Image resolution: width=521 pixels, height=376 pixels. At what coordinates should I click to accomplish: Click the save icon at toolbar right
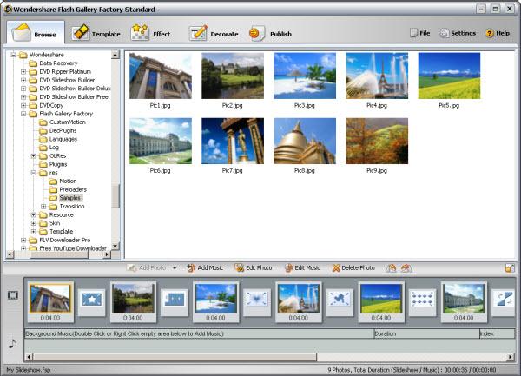click(x=510, y=268)
